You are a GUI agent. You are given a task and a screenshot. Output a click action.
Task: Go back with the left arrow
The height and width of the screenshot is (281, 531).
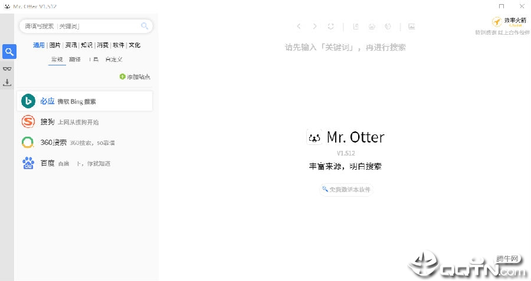299,27
